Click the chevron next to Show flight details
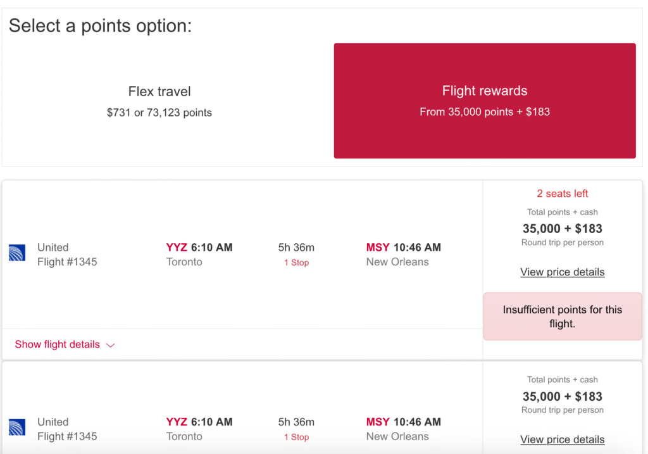Image resolution: width=648 pixels, height=454 pixels. click(x=111, y=345)
